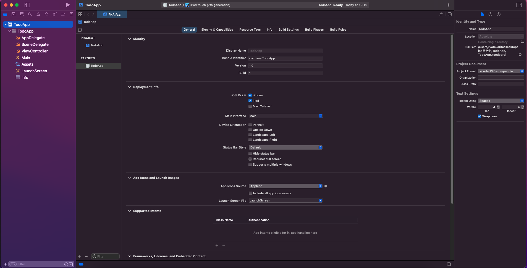Viewport: 527px width, 268px height.
Task: Enable Landscape Left orientation
Action: tap(250, 135)
